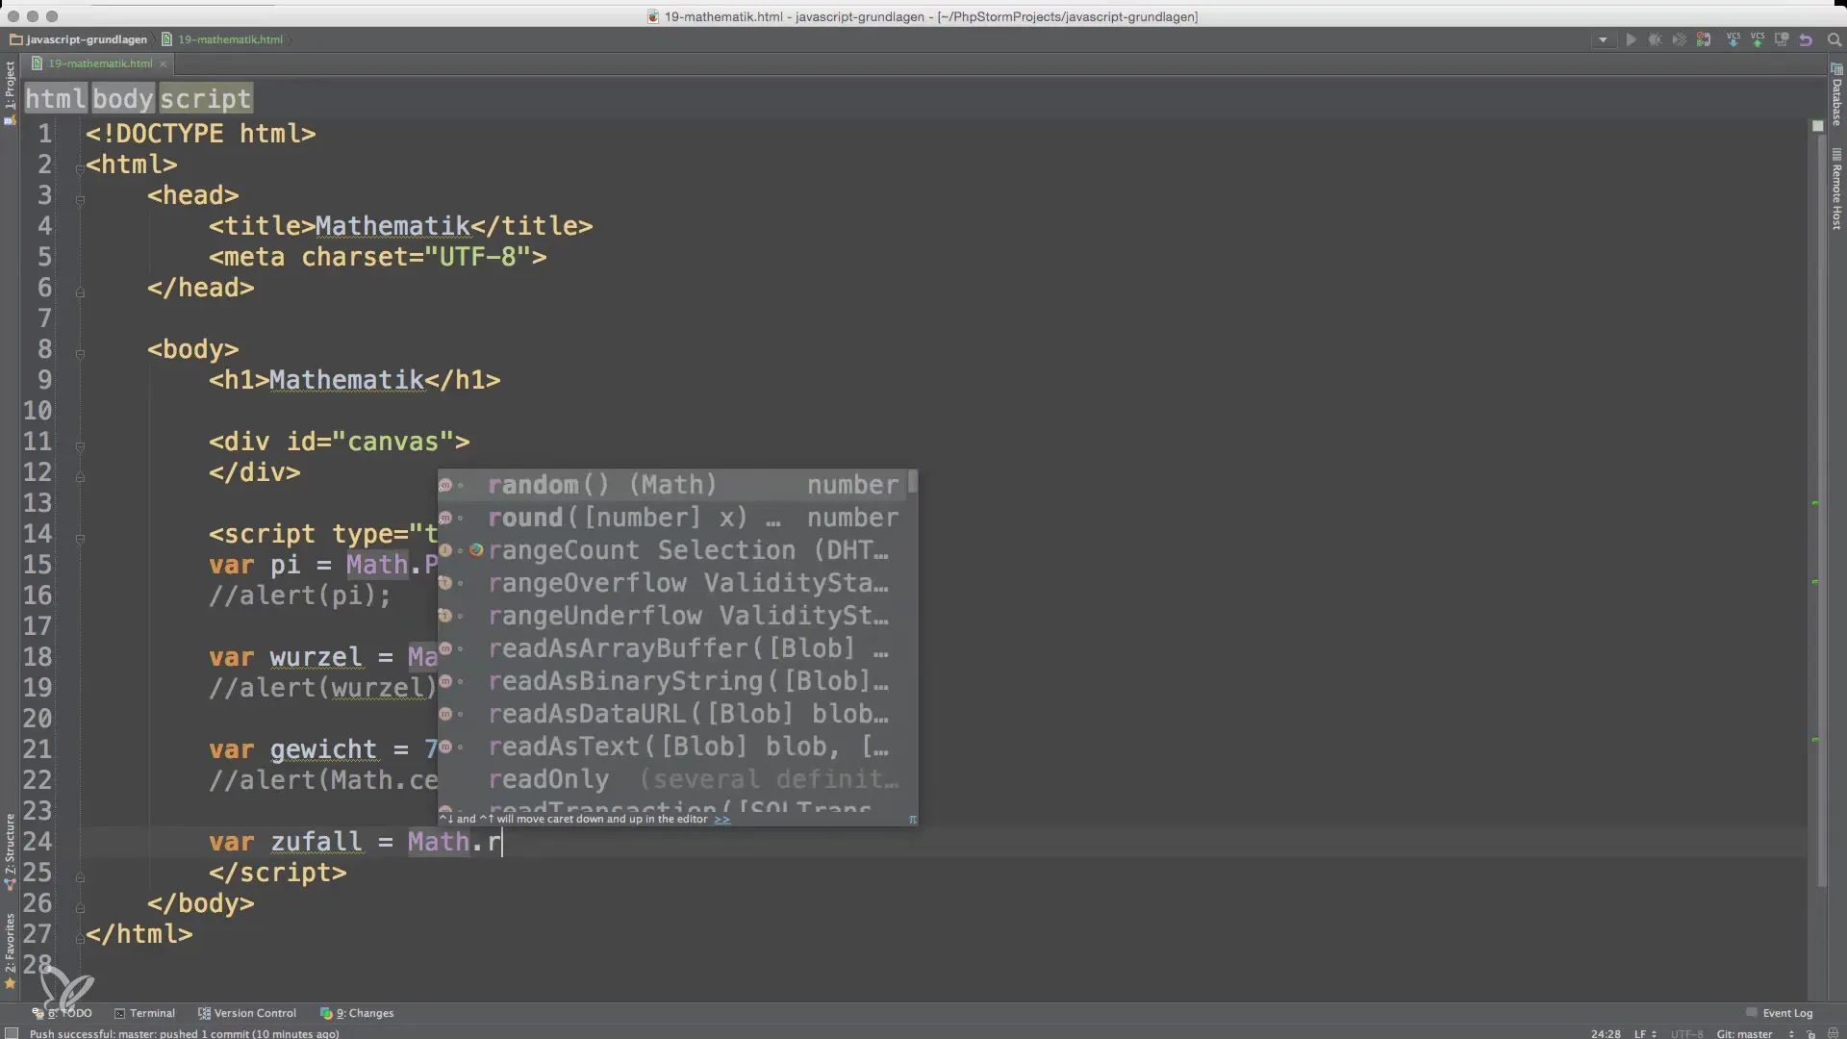Close the 19-mathematik.html editor tab

163,63
